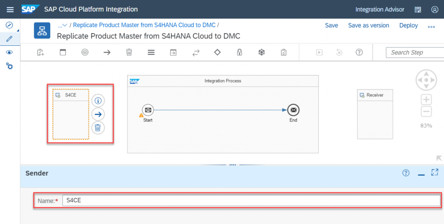The image size is (444, 224).
Task: Click the Search Step input field
Action: [x=415, y=52]
